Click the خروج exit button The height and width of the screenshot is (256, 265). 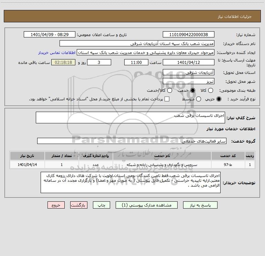point(56,205)
